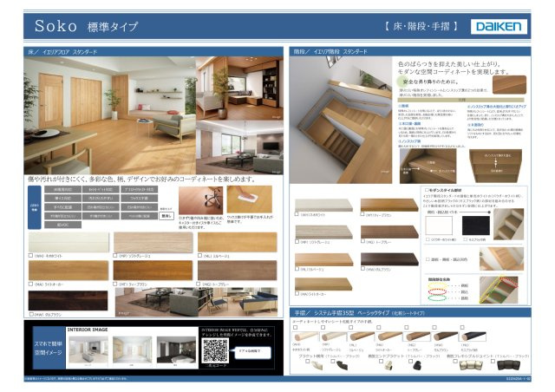Click the 床 イエリアフロア スタンダード section header
555x392 pixels.
[x=153, y=52]
